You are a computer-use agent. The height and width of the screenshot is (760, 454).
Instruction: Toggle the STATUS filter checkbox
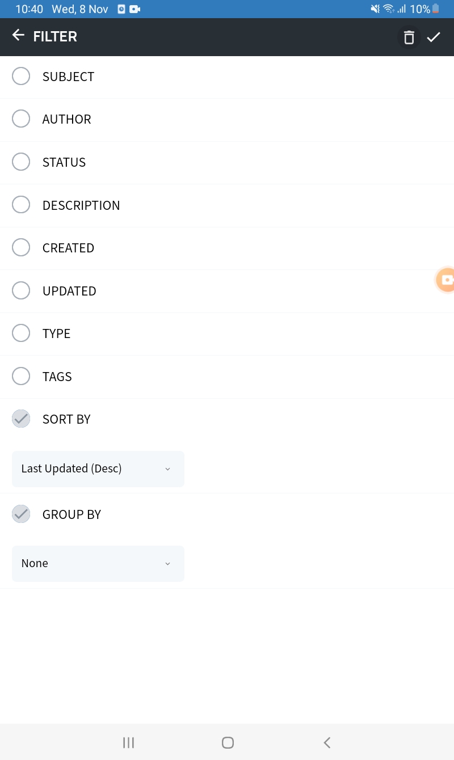[x=21, y=162]
